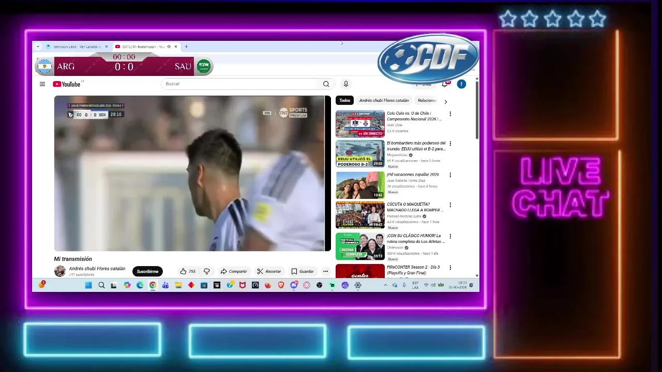Select the Todos filter chip
This screenshot has height=372, width=662.
click(x=344, y=100)
